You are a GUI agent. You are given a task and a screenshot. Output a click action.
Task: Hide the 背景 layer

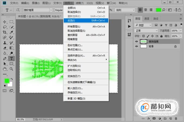(137, 46)
